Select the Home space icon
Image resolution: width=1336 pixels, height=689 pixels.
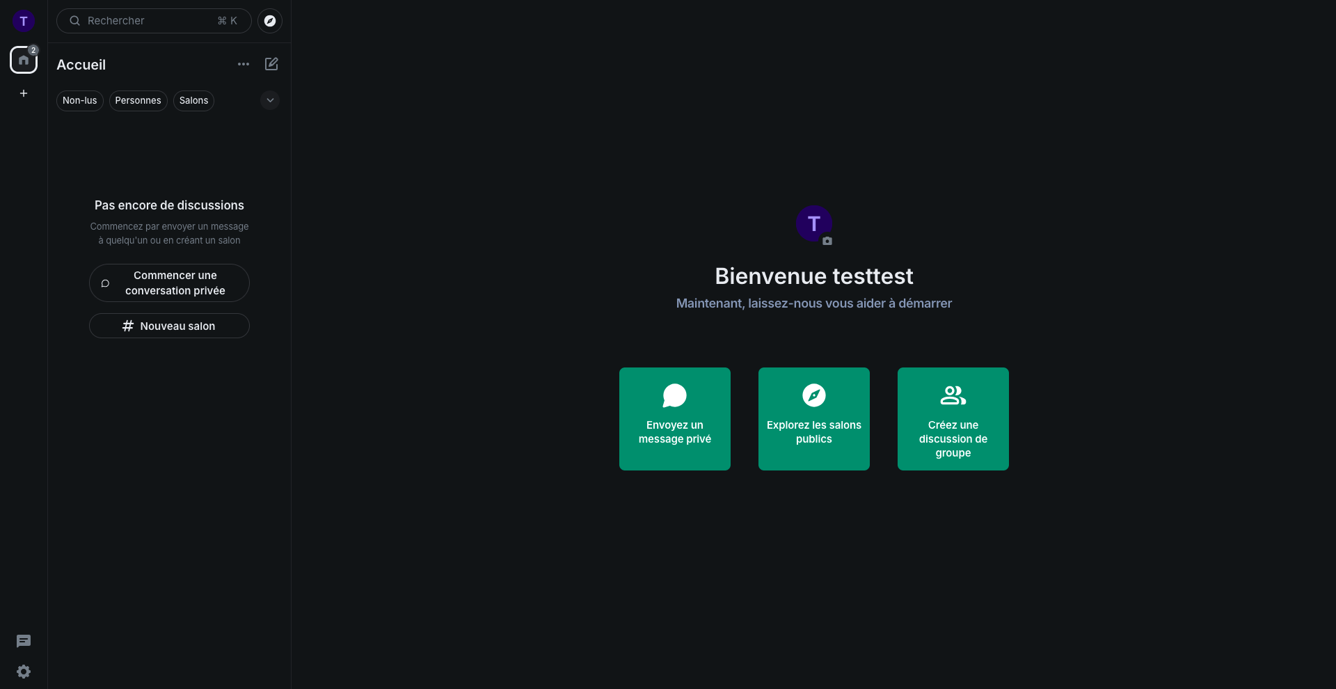pyautogui.click(x=24, y=61)
